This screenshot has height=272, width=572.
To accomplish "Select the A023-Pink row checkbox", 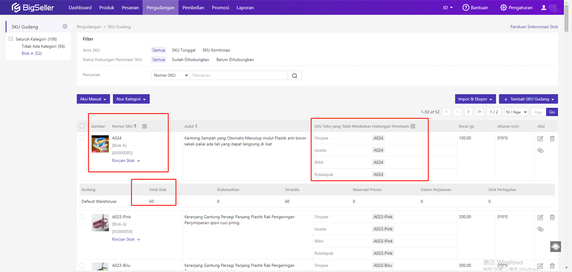I will coord(82,217).
